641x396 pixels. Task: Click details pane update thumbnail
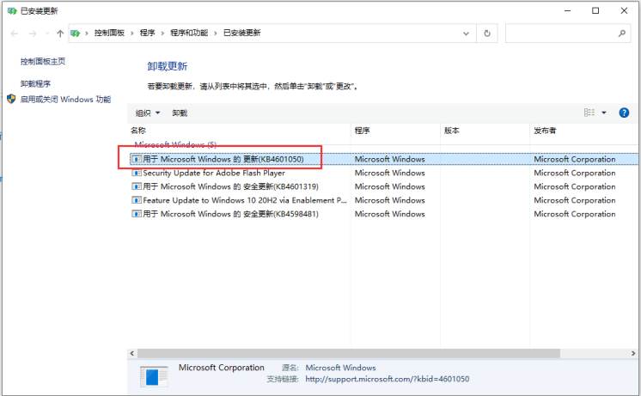coord(154,376)
